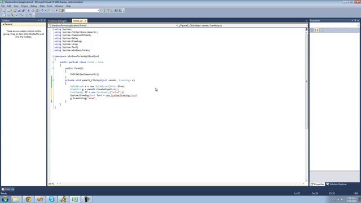361x203 pixels.
Task: Open the Error List panel tab
Action: [8, 189]
